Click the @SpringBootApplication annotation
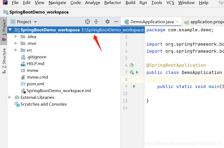 tap(176, 65)
